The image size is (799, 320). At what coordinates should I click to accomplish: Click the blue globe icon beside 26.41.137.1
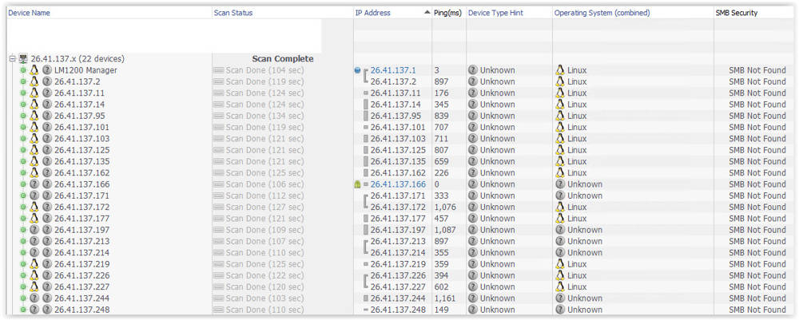pyautogui.click(x=357, y=70)
